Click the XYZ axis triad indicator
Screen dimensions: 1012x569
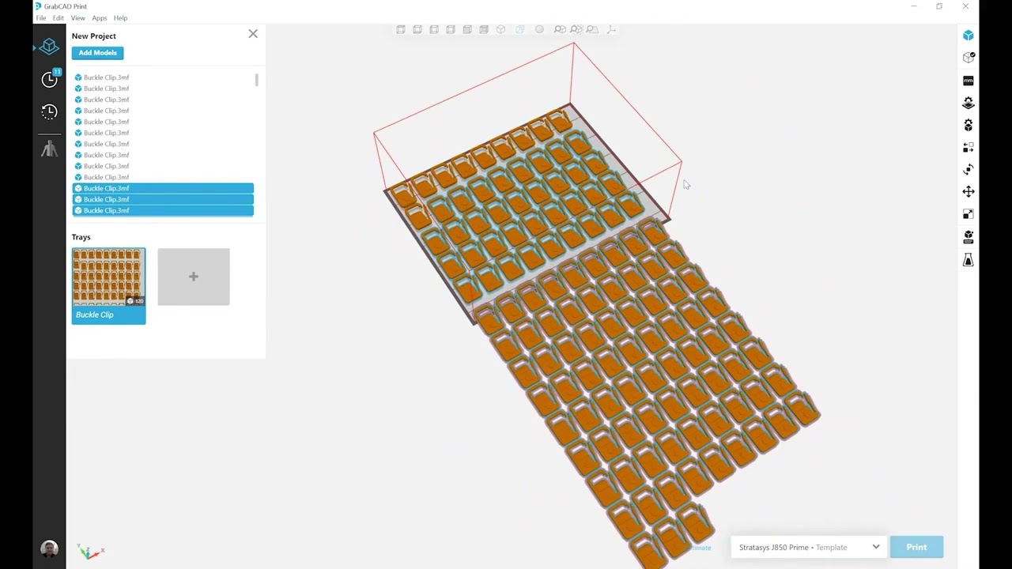click(x=90, y=552)
